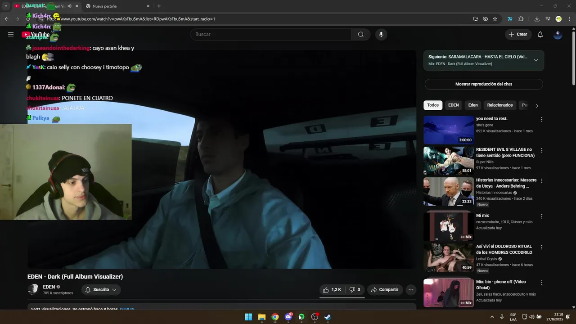Open Spotify from taskbar

[301, 317]
